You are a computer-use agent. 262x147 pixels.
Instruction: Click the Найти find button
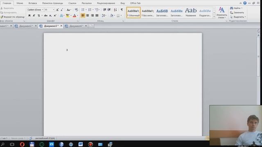click(x=236, y=8)
